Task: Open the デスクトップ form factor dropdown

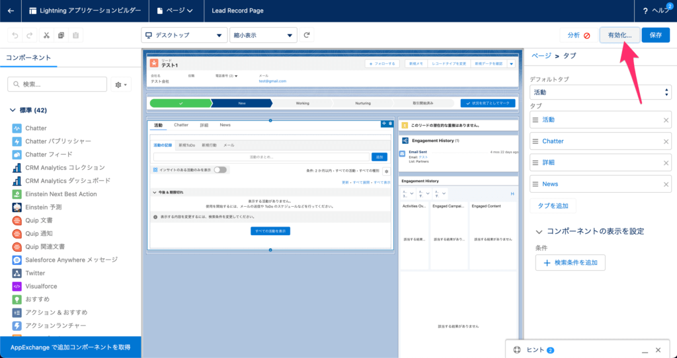Action: pyautogui.click(x=184, y=35)
